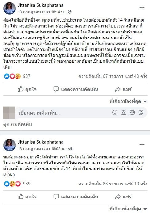Click แสดงความคิดเห็น on the second post

click(x=76, y=197)
